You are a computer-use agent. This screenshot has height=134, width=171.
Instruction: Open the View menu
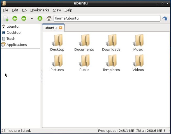pos(57,10)
